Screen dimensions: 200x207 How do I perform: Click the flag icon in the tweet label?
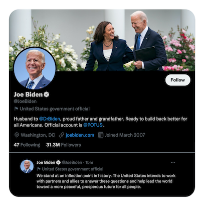[x=39, y=169]
